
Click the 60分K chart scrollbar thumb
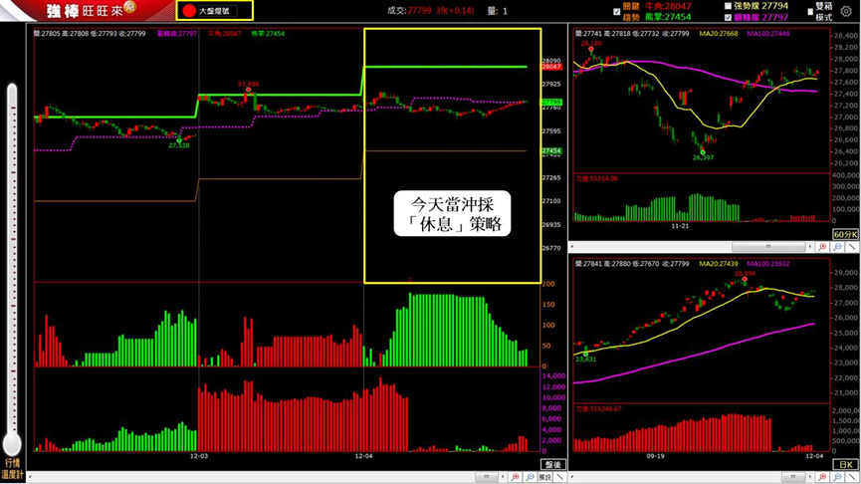pyautogui.click(x=768, y=247)
